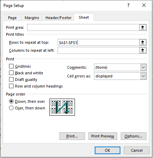Select Down, then over radio button

pos(11,101)
